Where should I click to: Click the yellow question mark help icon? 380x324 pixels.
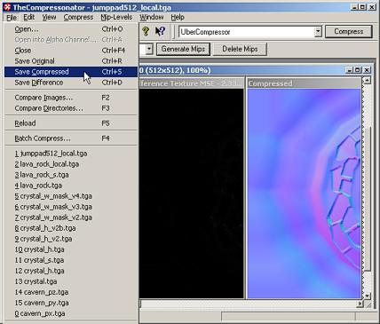click(146, 31)
